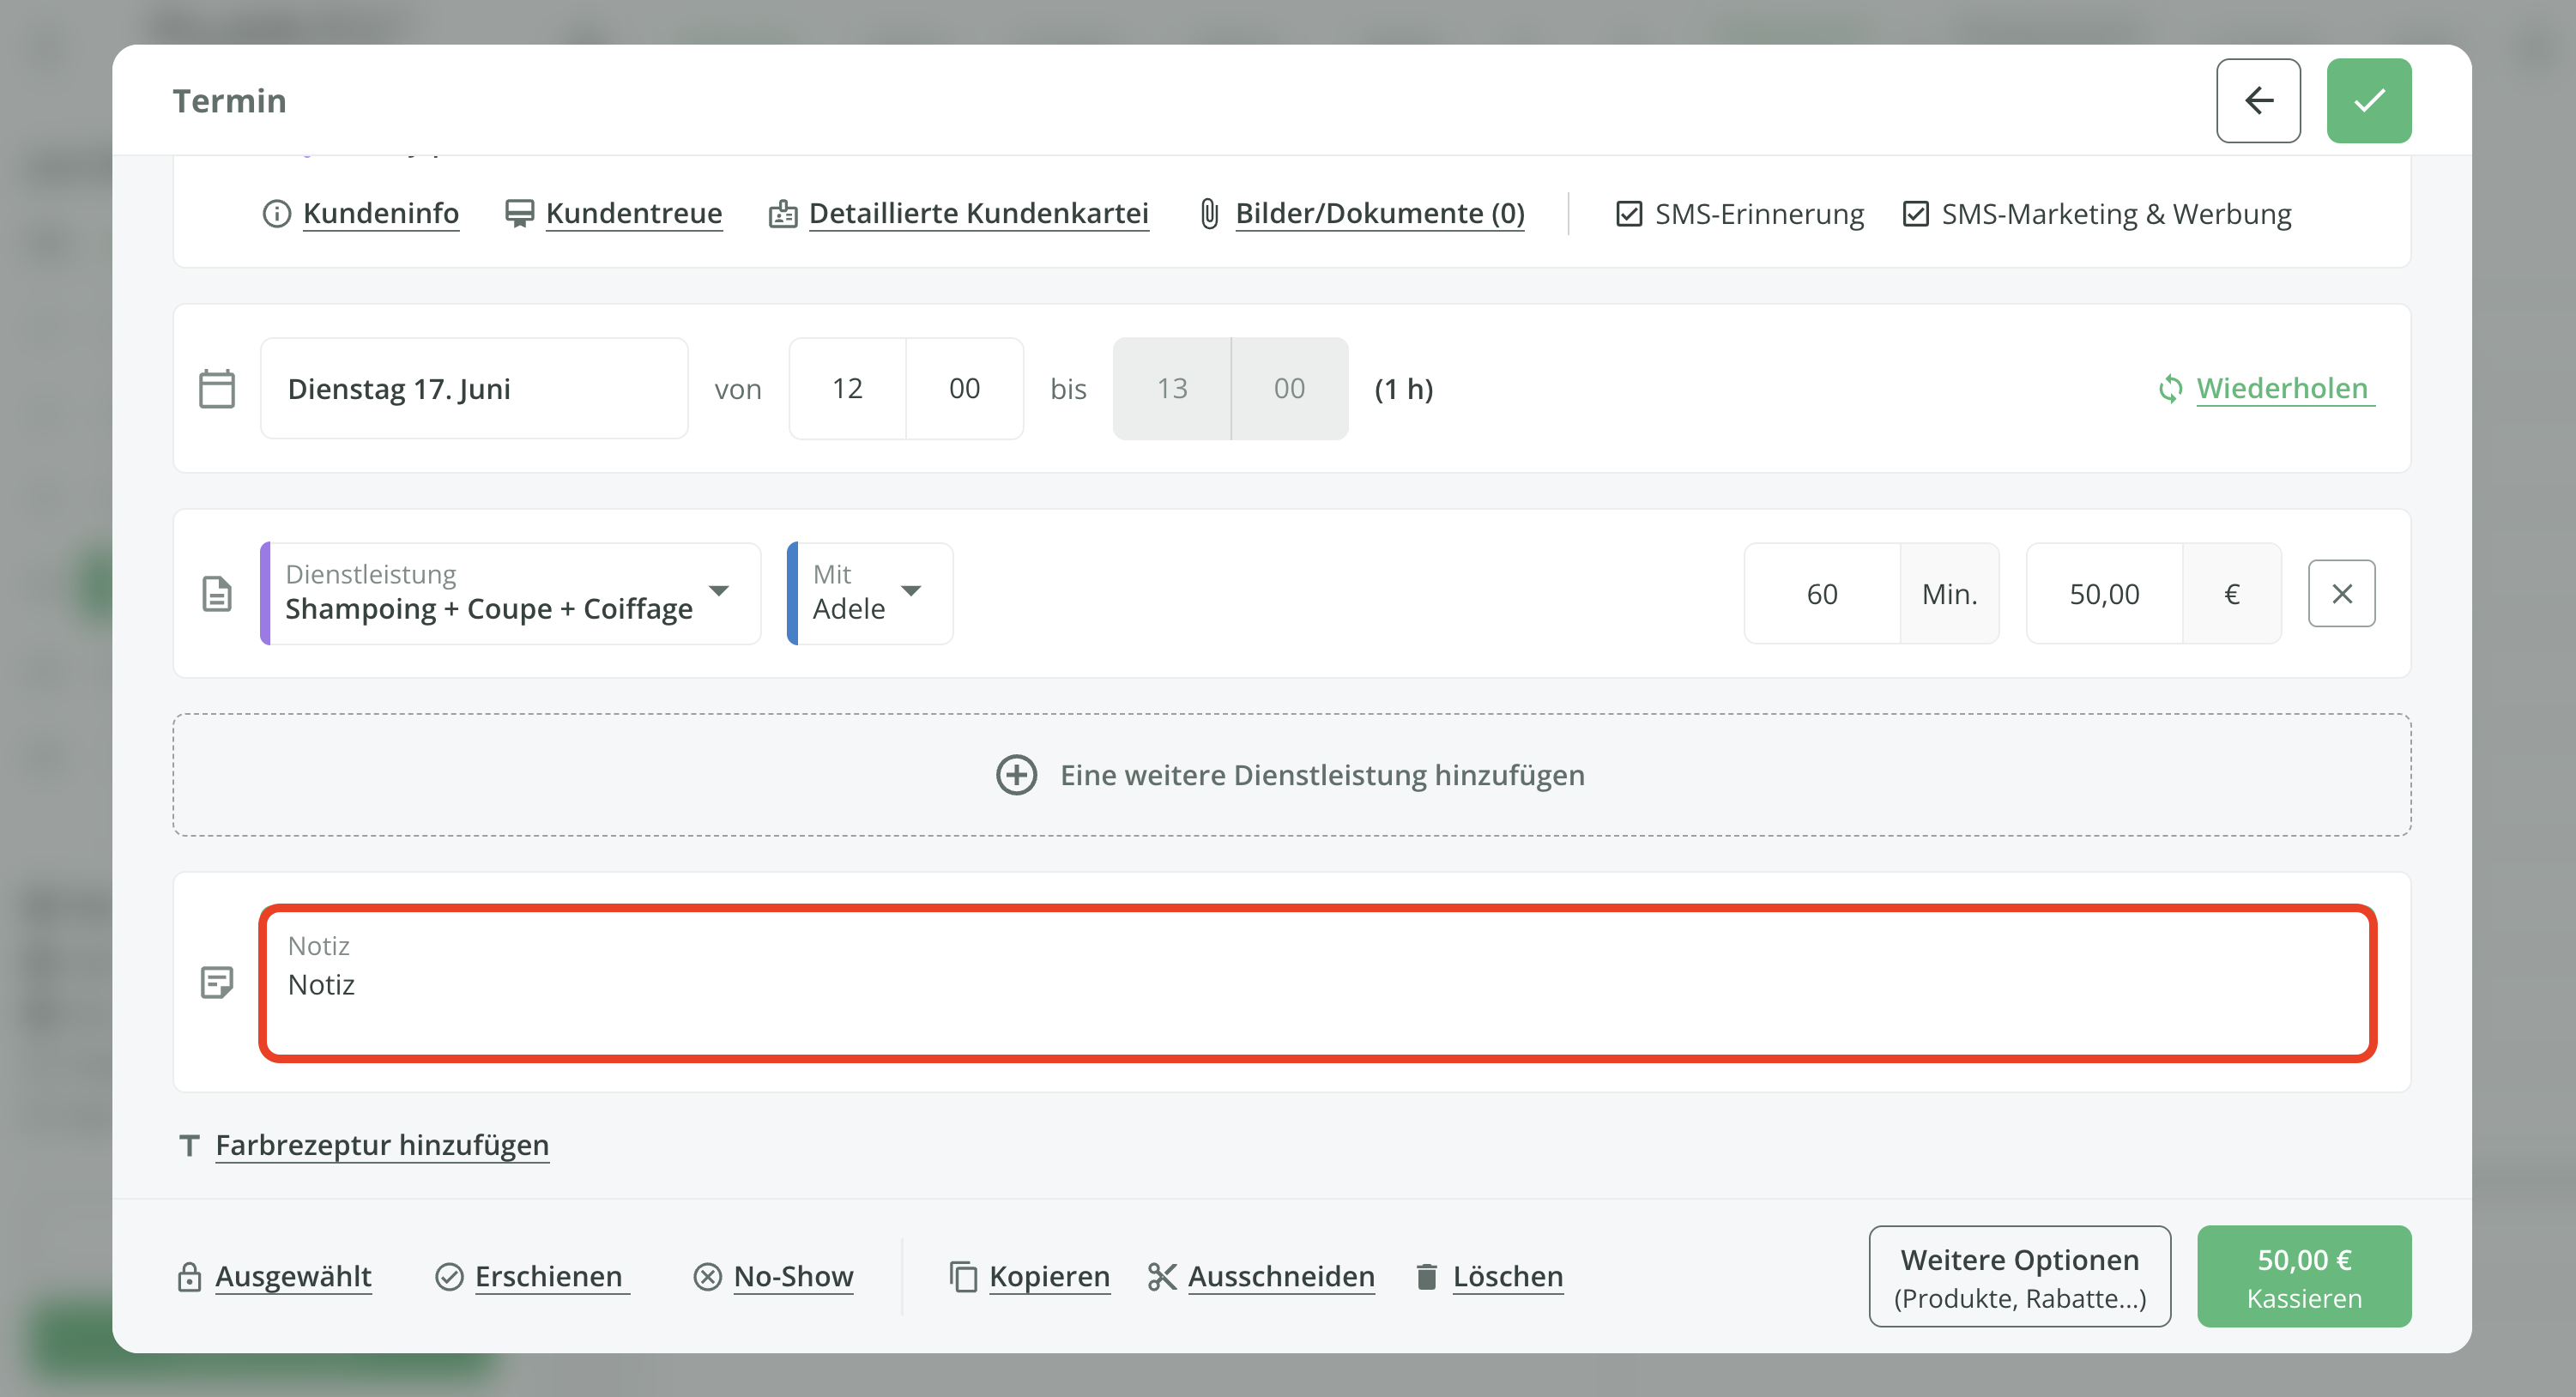Mark appointment as Erschienen
This screenshot has height=1397, width=2576.
(547, 1276)
